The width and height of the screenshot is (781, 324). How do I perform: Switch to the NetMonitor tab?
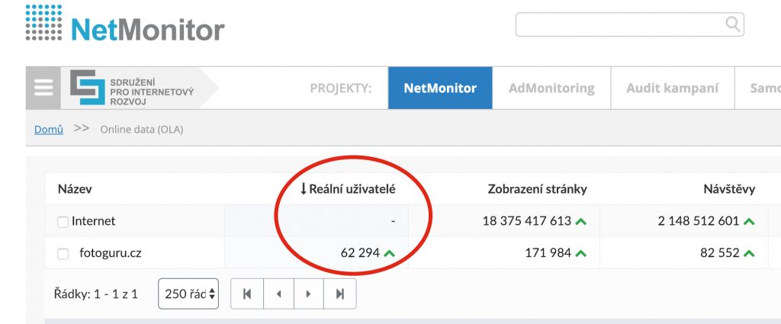click(440, 88)
